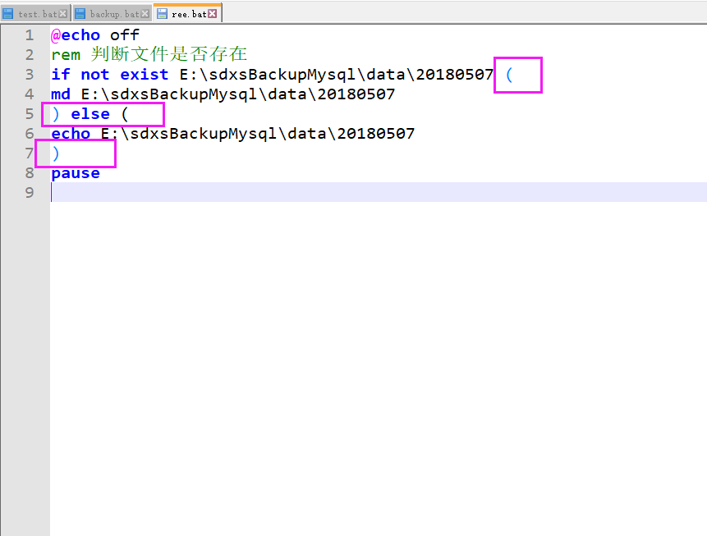Switch to the test.bat tab
The width and height of the screenshot is (707, 536).
pyautogui.click(x=34, y=13)
